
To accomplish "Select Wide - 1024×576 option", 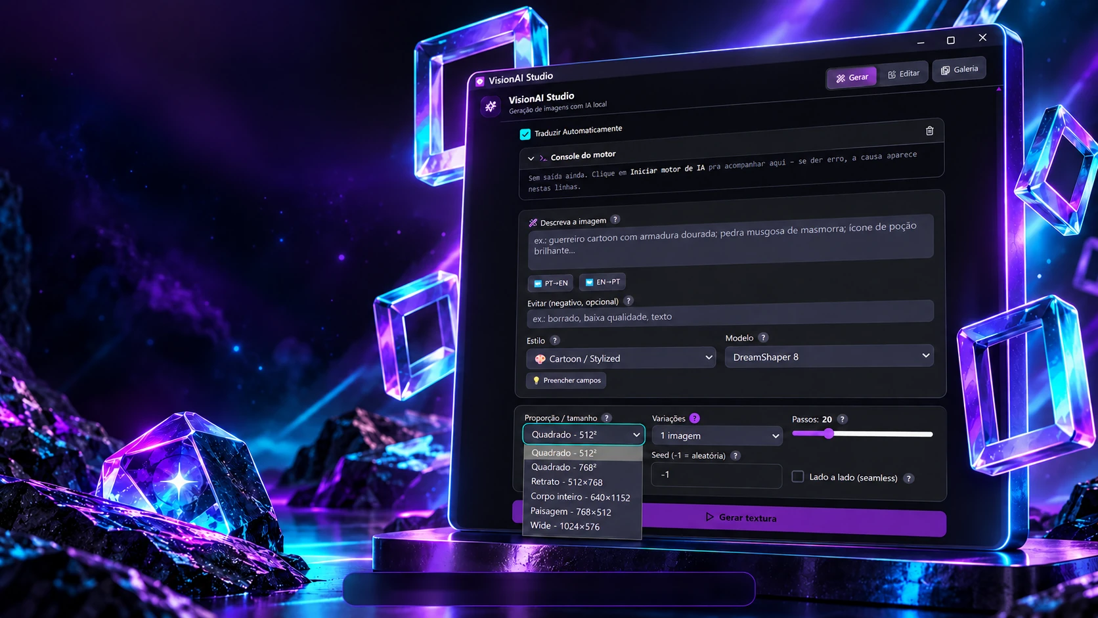I will point(582,525).
